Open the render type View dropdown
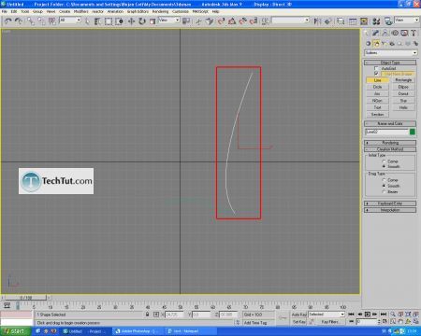The width and height of the screenshot is (421, 336). pos(407,21)
